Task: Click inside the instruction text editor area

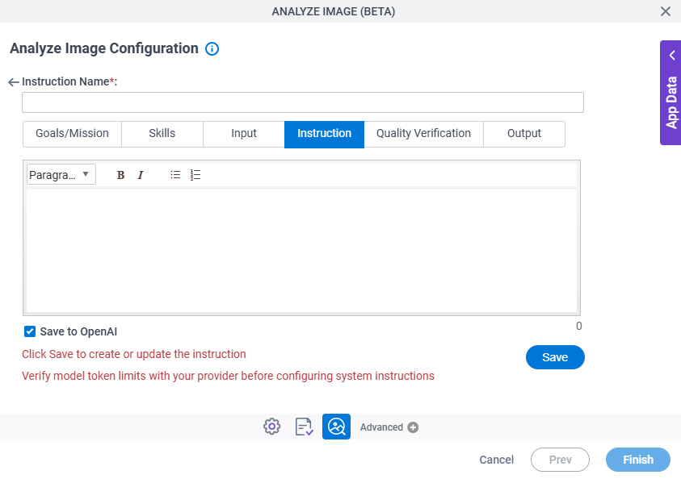Action: click(x=301, y=251)
